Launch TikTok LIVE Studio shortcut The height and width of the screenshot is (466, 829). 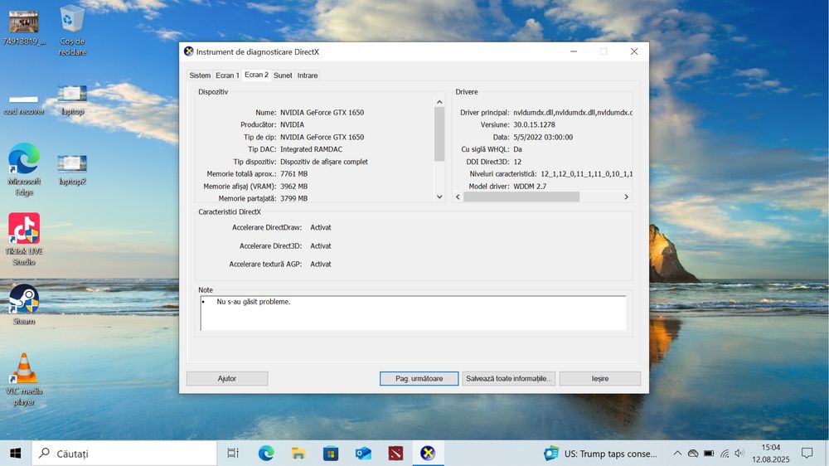point(24,239)
